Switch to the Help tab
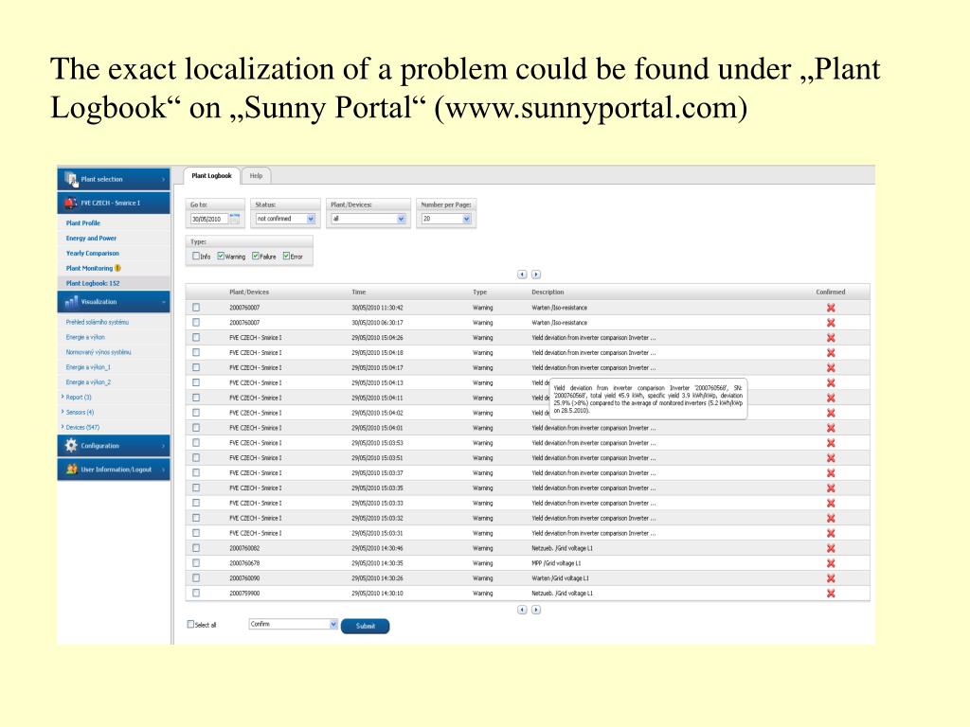 point(256,175)
